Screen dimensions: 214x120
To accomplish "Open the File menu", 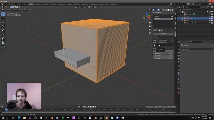I will coord(5,4).
